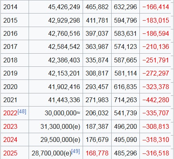Viewport: 174px width, 159px height.
Task: Select the 2018 population 42,386,403
Action: 64,60
